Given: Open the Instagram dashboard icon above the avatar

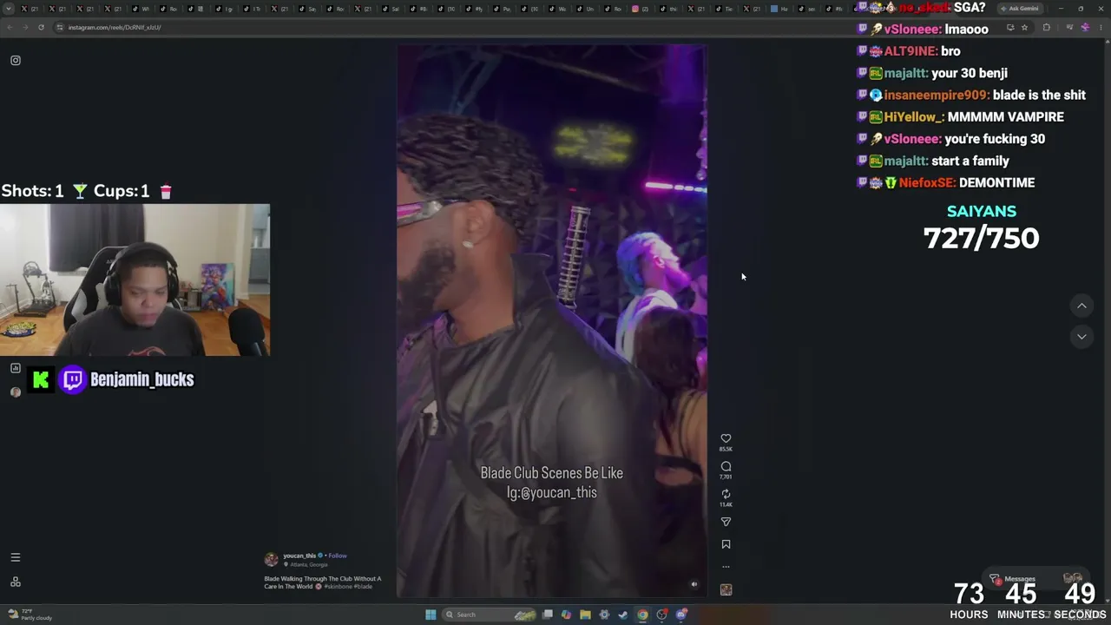Looking at the screenshot, I should click(x=15, y=368).
